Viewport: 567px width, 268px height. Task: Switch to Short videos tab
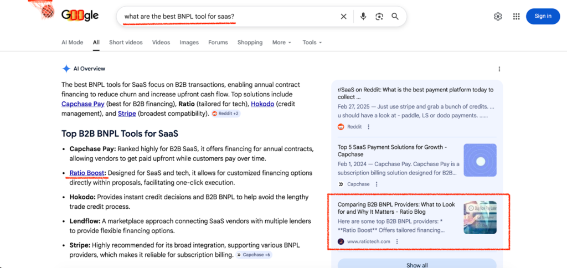pos(126,42)
